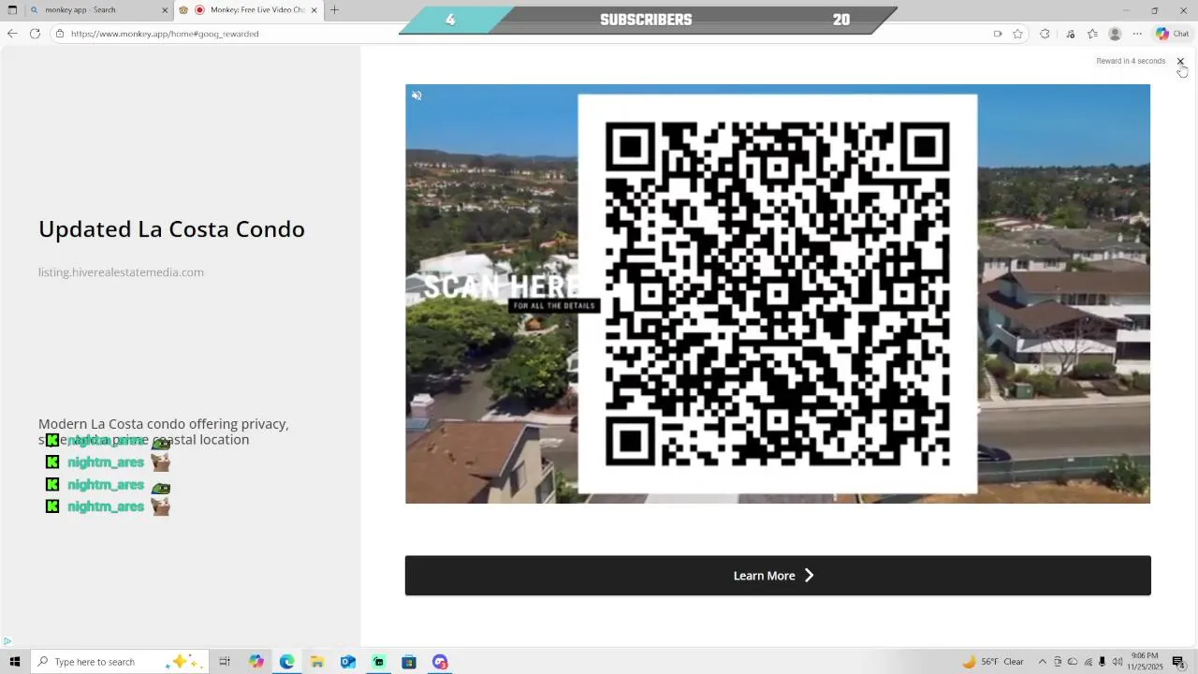Image resolution: width=1198 pixels, height=674 pixels.
Task: Unmute the ad video
Action: (416, 95)
